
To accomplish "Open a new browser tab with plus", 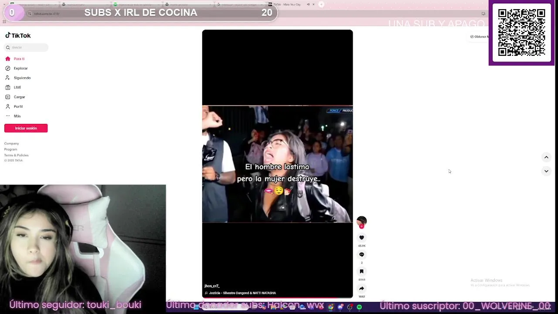I will [321, 4].
